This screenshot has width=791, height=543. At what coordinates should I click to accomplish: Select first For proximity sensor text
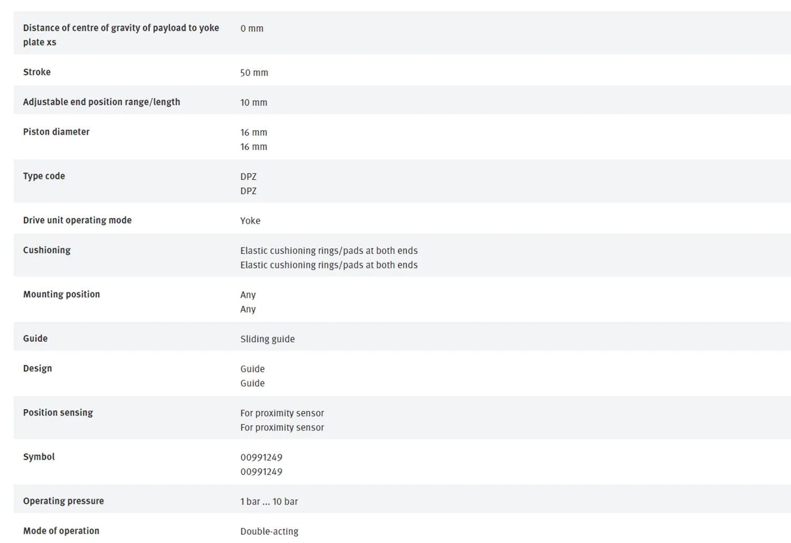click(x=282, y=413)
